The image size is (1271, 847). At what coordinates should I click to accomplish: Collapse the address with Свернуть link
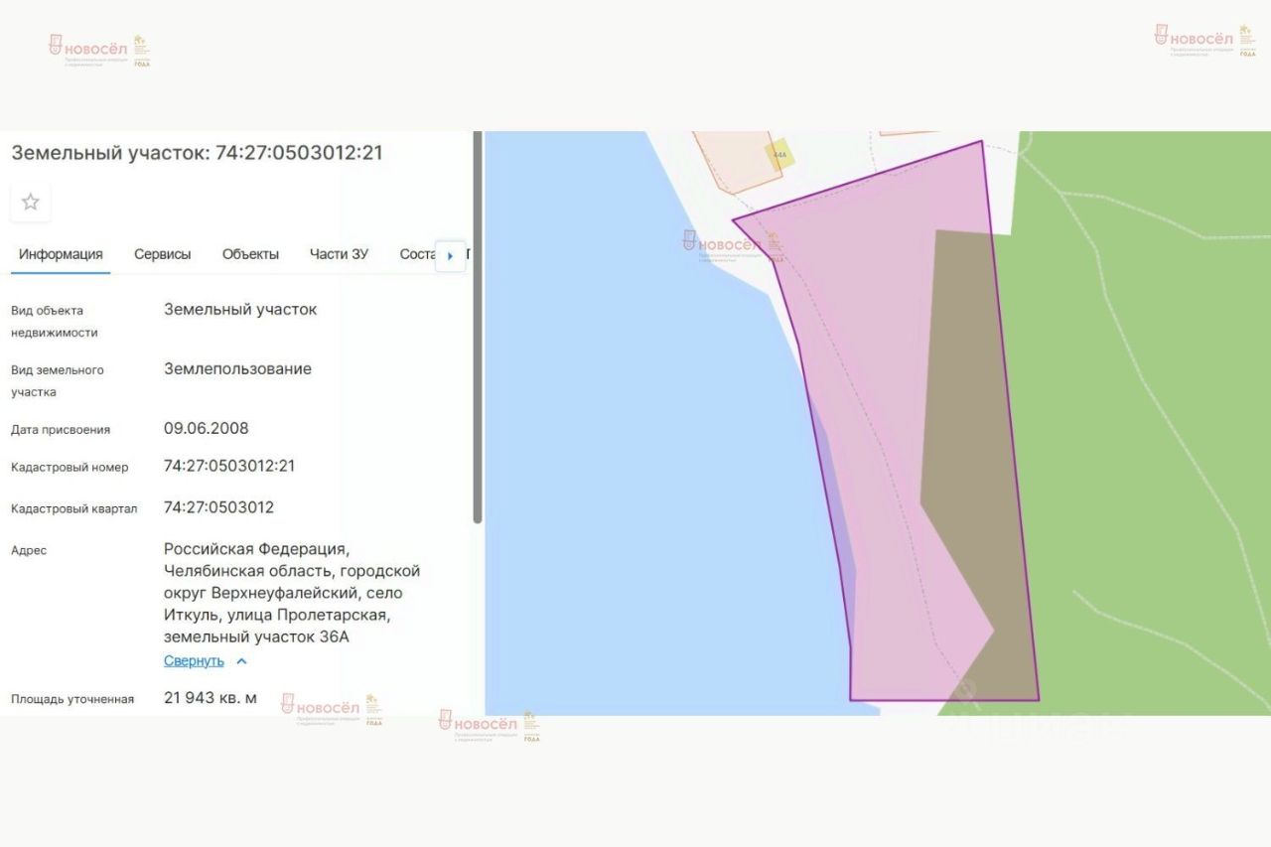(x=194, y=661)
